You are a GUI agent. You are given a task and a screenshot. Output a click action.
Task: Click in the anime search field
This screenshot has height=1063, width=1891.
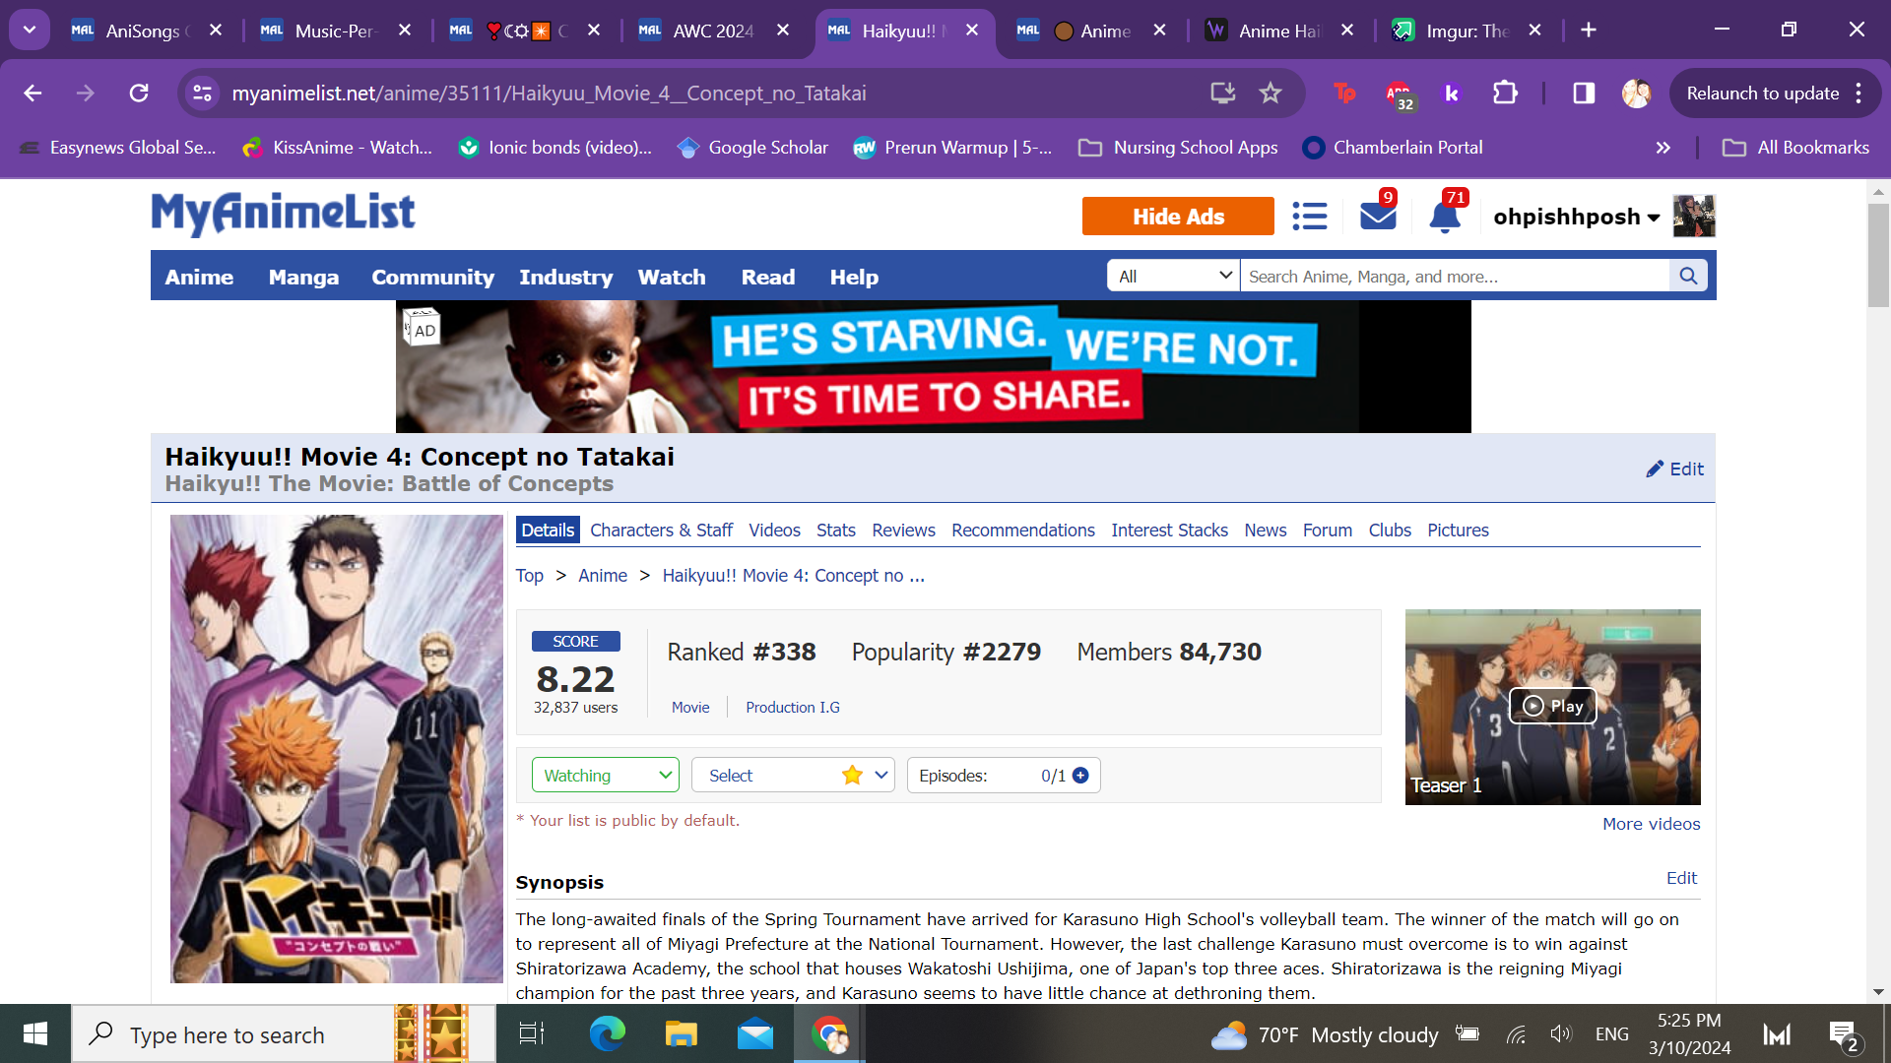click(x=1454, y=277)
